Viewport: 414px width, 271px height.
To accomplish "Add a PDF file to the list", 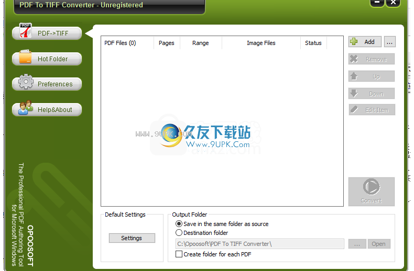I will 365,42.
